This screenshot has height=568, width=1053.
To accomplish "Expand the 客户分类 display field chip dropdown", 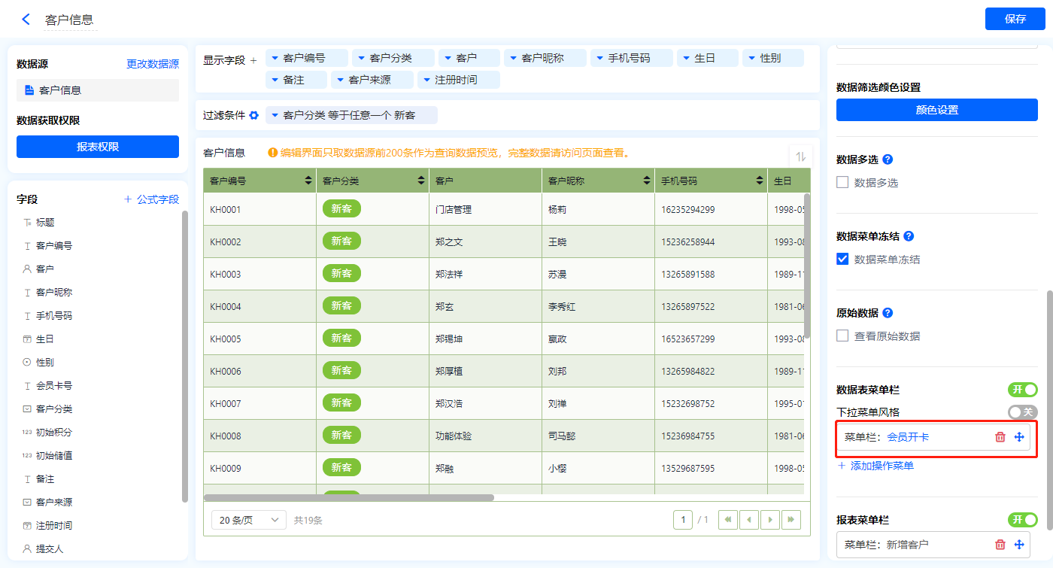I will point(361,58).
